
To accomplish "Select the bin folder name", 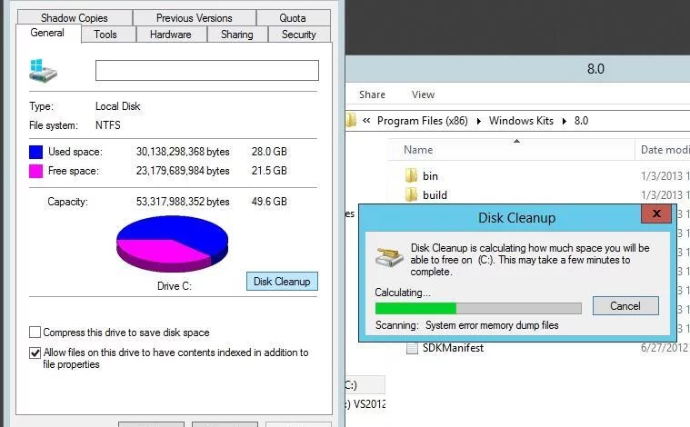I will (430, 176).
